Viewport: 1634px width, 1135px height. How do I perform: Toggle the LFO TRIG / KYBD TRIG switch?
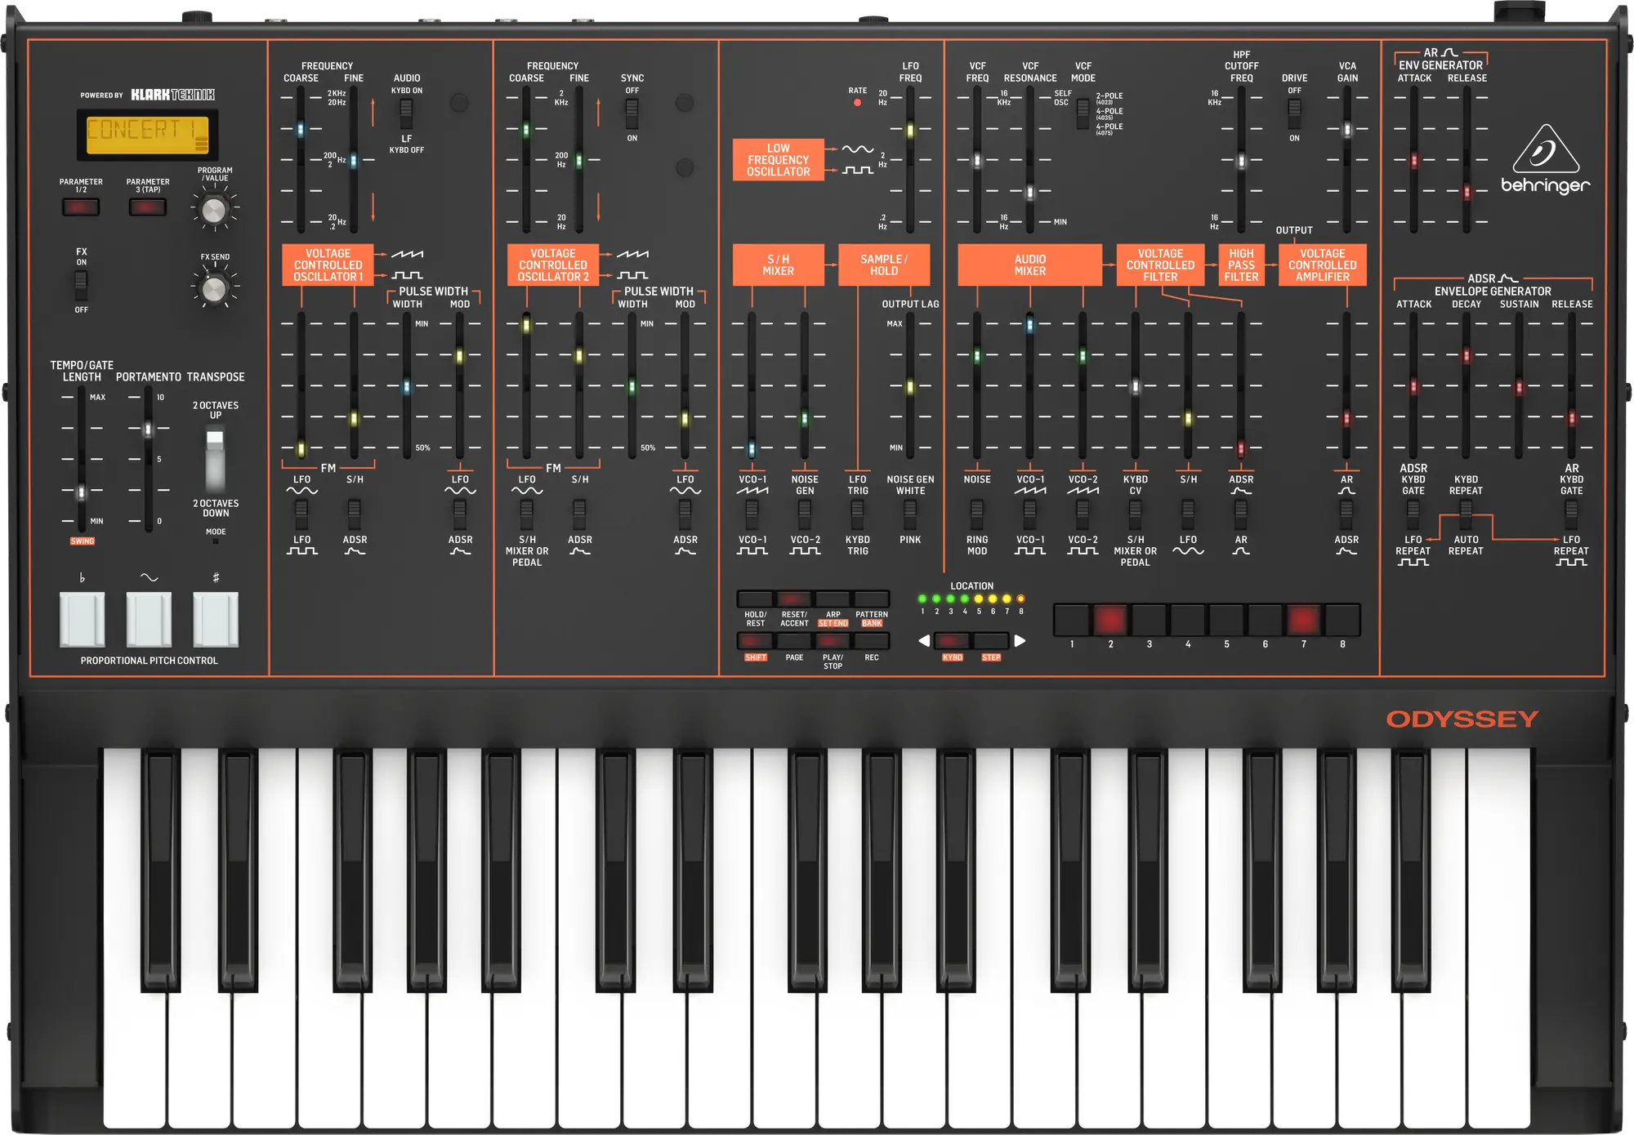(x=857, y=514)
